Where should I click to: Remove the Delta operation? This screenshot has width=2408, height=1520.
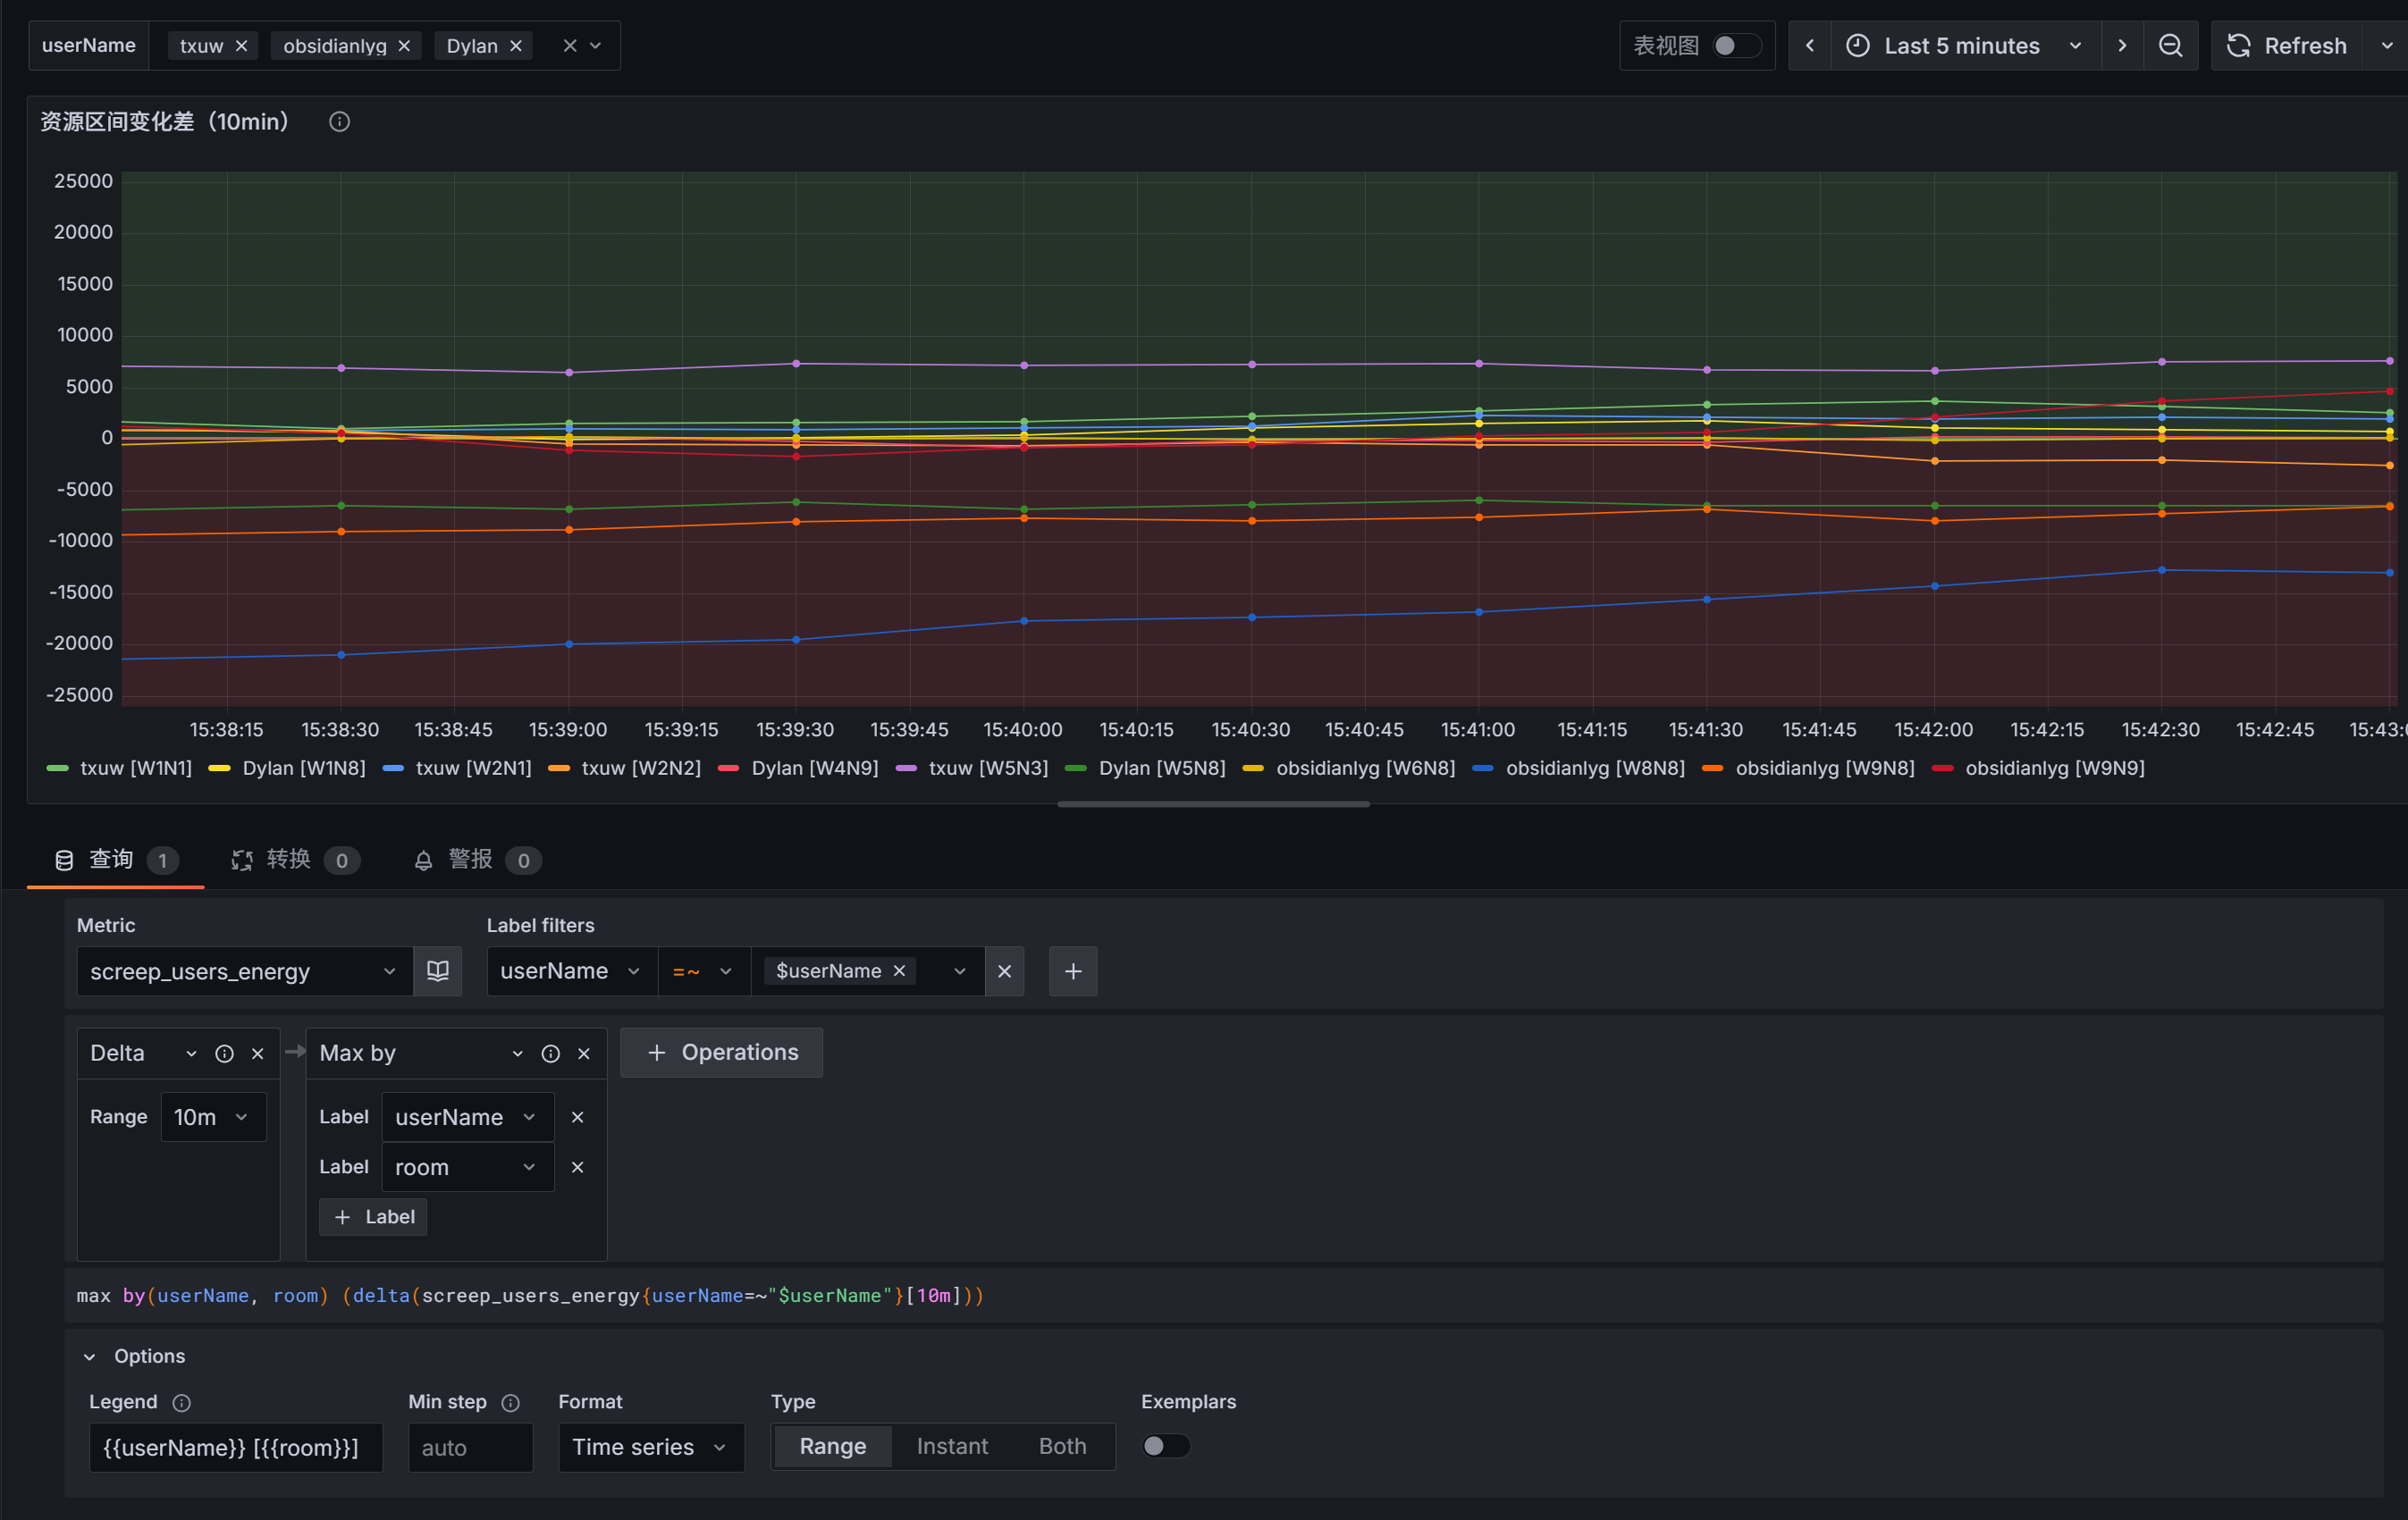(x=258, y=1053)
